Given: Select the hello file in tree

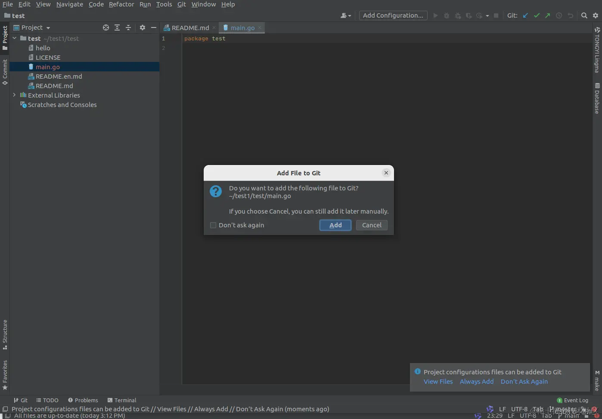Looking at the screenshot, I should pyautogui.click(x=43, y=48).
